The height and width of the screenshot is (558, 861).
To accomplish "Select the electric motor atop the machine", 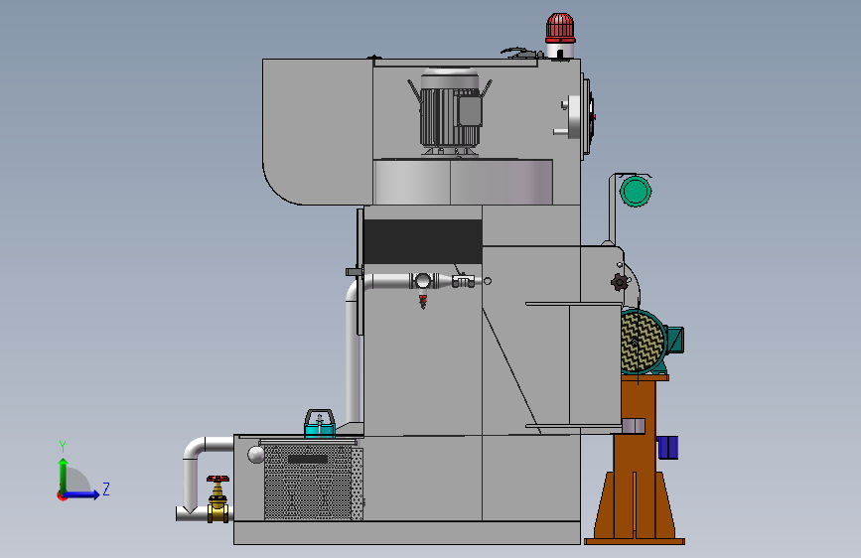I will (450, 112).
